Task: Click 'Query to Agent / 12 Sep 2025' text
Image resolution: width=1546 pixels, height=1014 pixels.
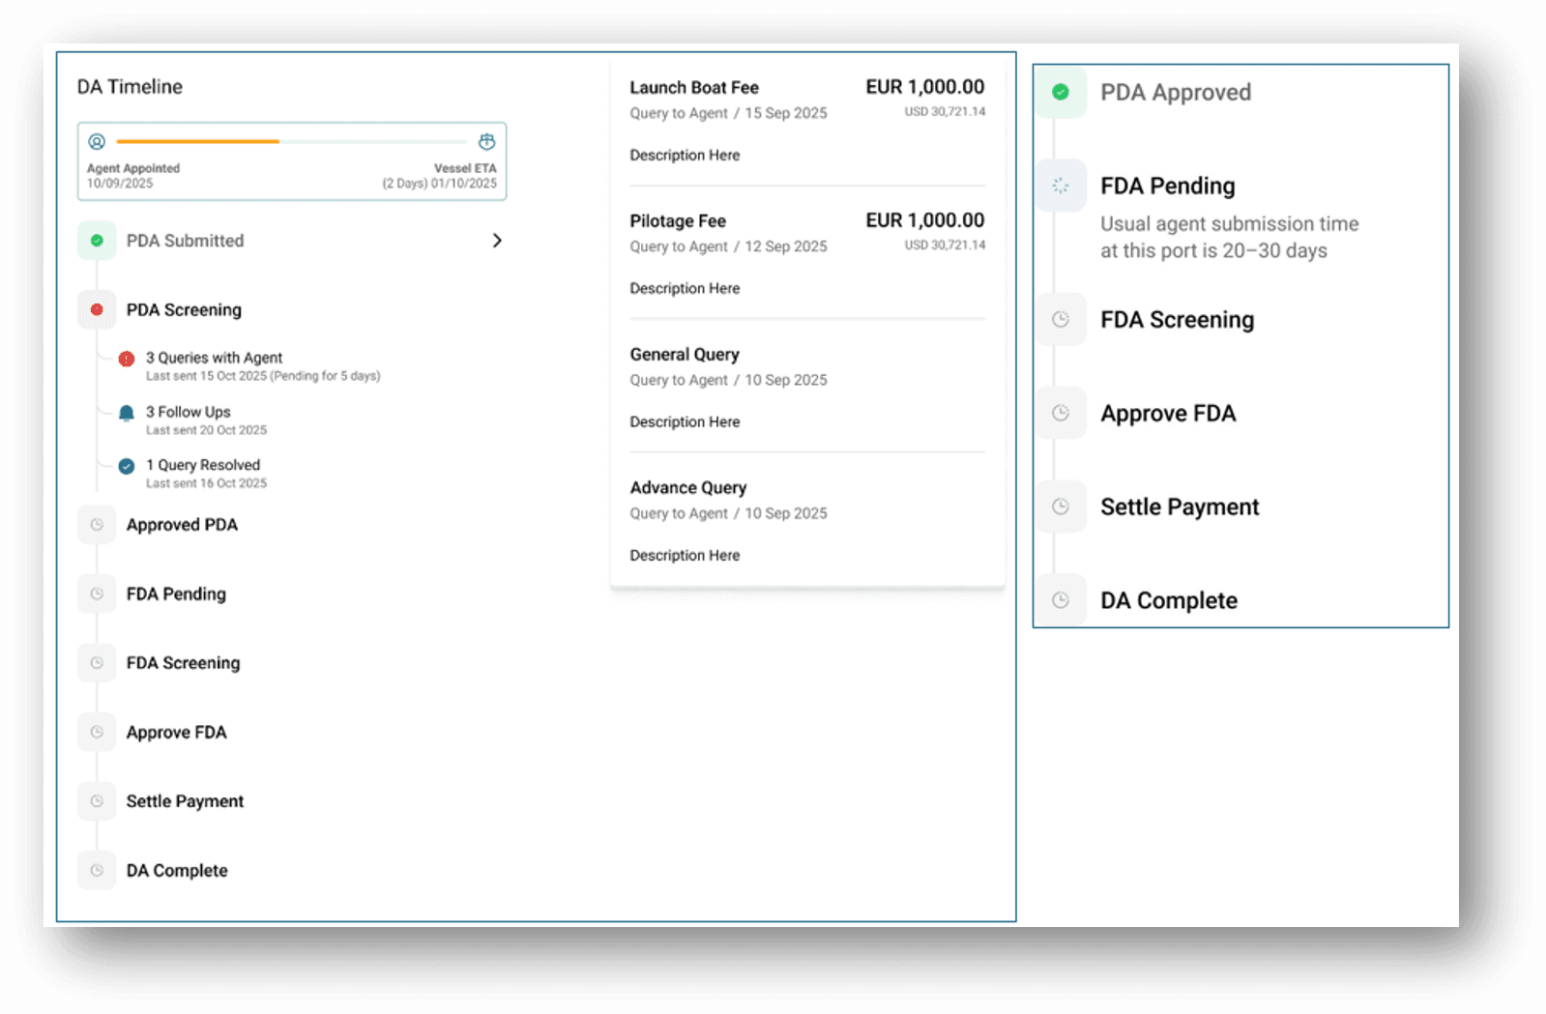Action: [728, 246]
